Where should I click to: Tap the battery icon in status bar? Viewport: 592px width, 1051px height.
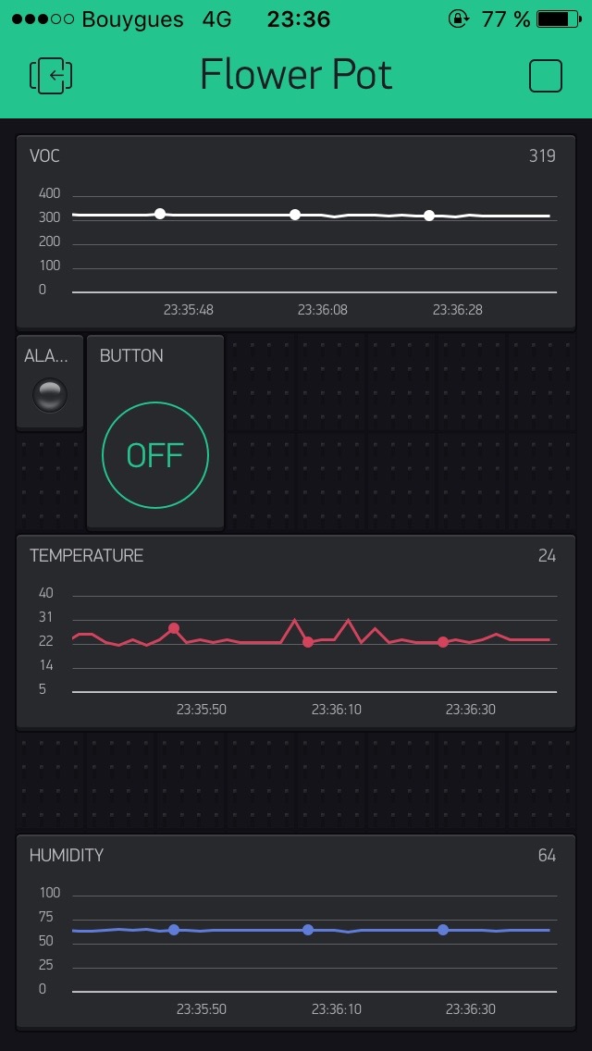pos(557,19)
